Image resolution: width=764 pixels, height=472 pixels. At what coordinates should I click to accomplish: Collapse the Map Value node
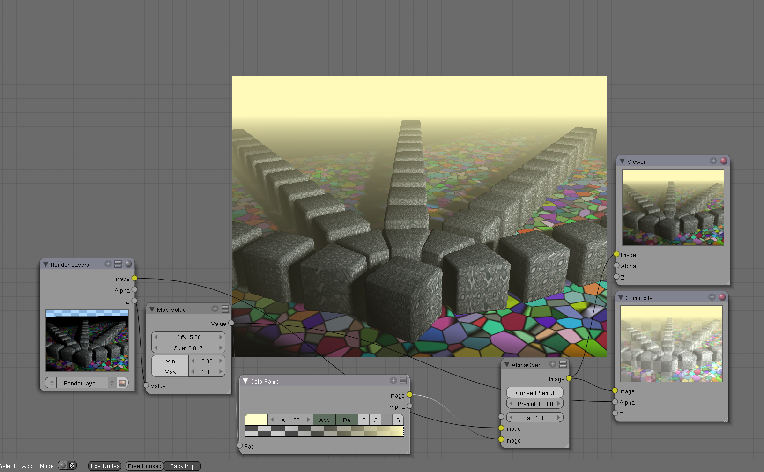[152, 310]
